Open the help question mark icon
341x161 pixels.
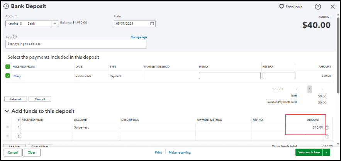[318, 7]
